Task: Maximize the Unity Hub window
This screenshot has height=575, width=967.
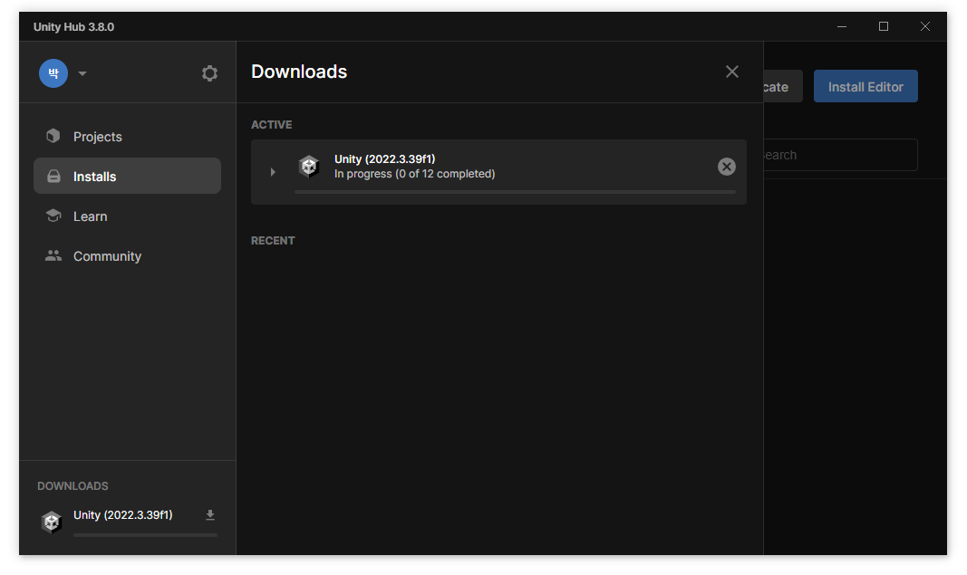Action: point(884,26)
